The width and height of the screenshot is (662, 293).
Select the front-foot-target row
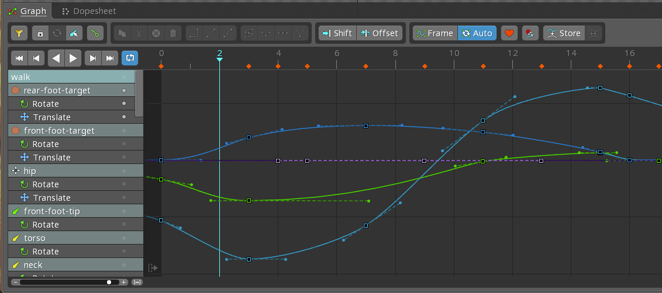[75, 131]
